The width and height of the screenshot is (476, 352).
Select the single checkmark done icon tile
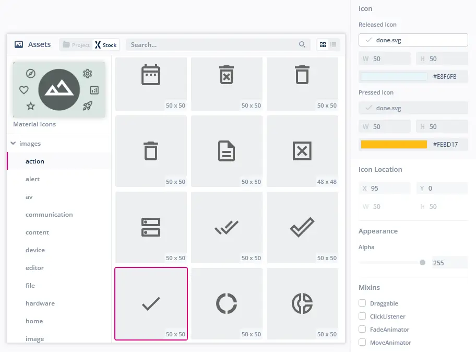[x=151, y=303]
